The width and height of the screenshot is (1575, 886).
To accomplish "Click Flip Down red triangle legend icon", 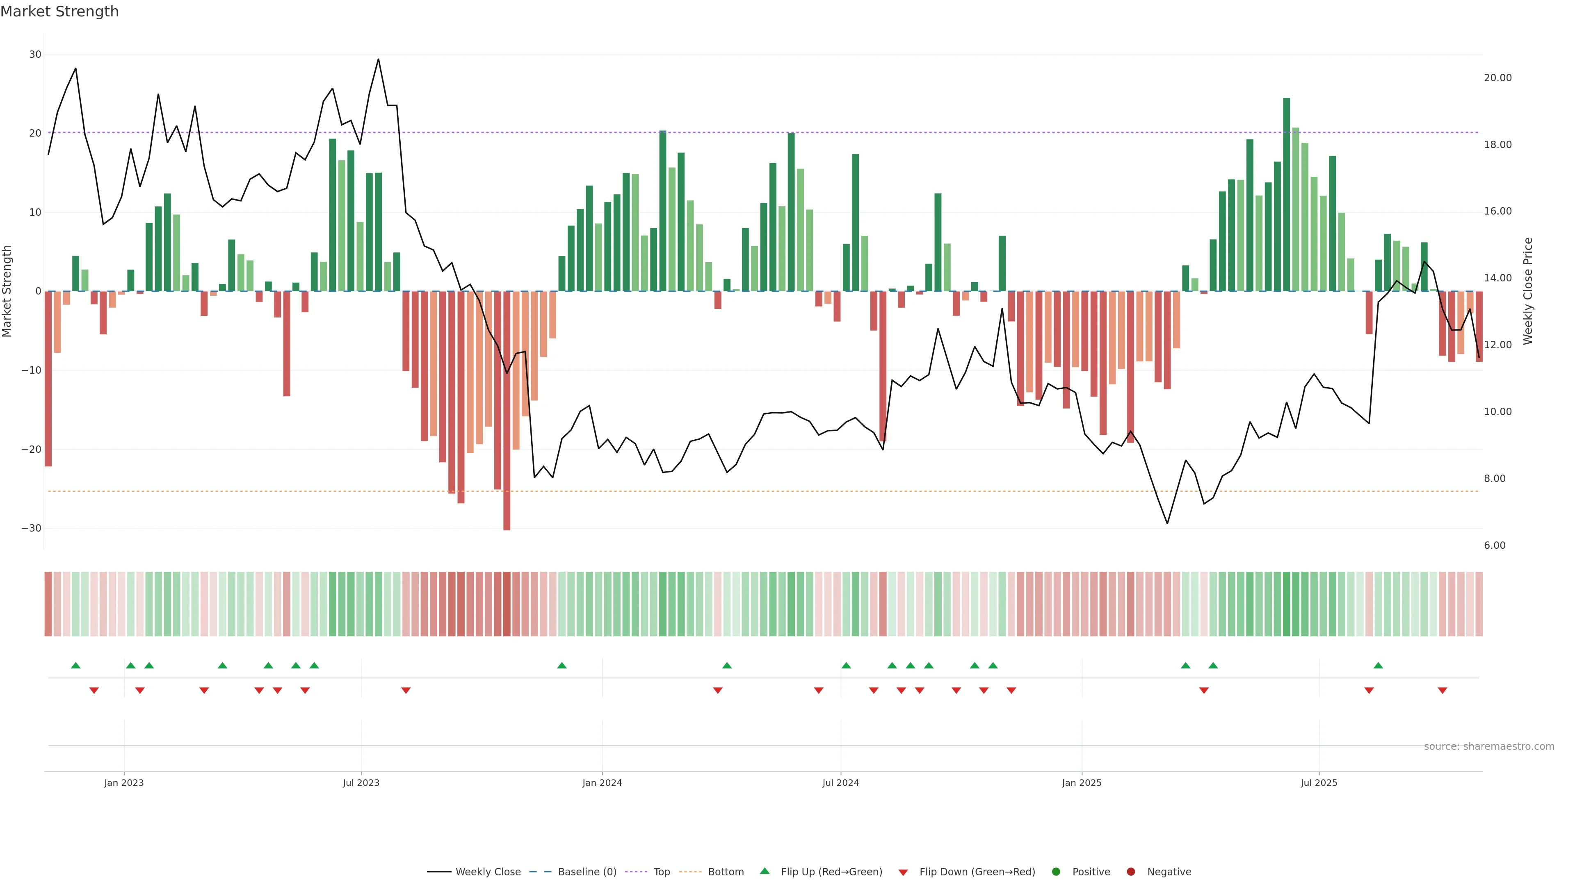I will coord(903,872).
